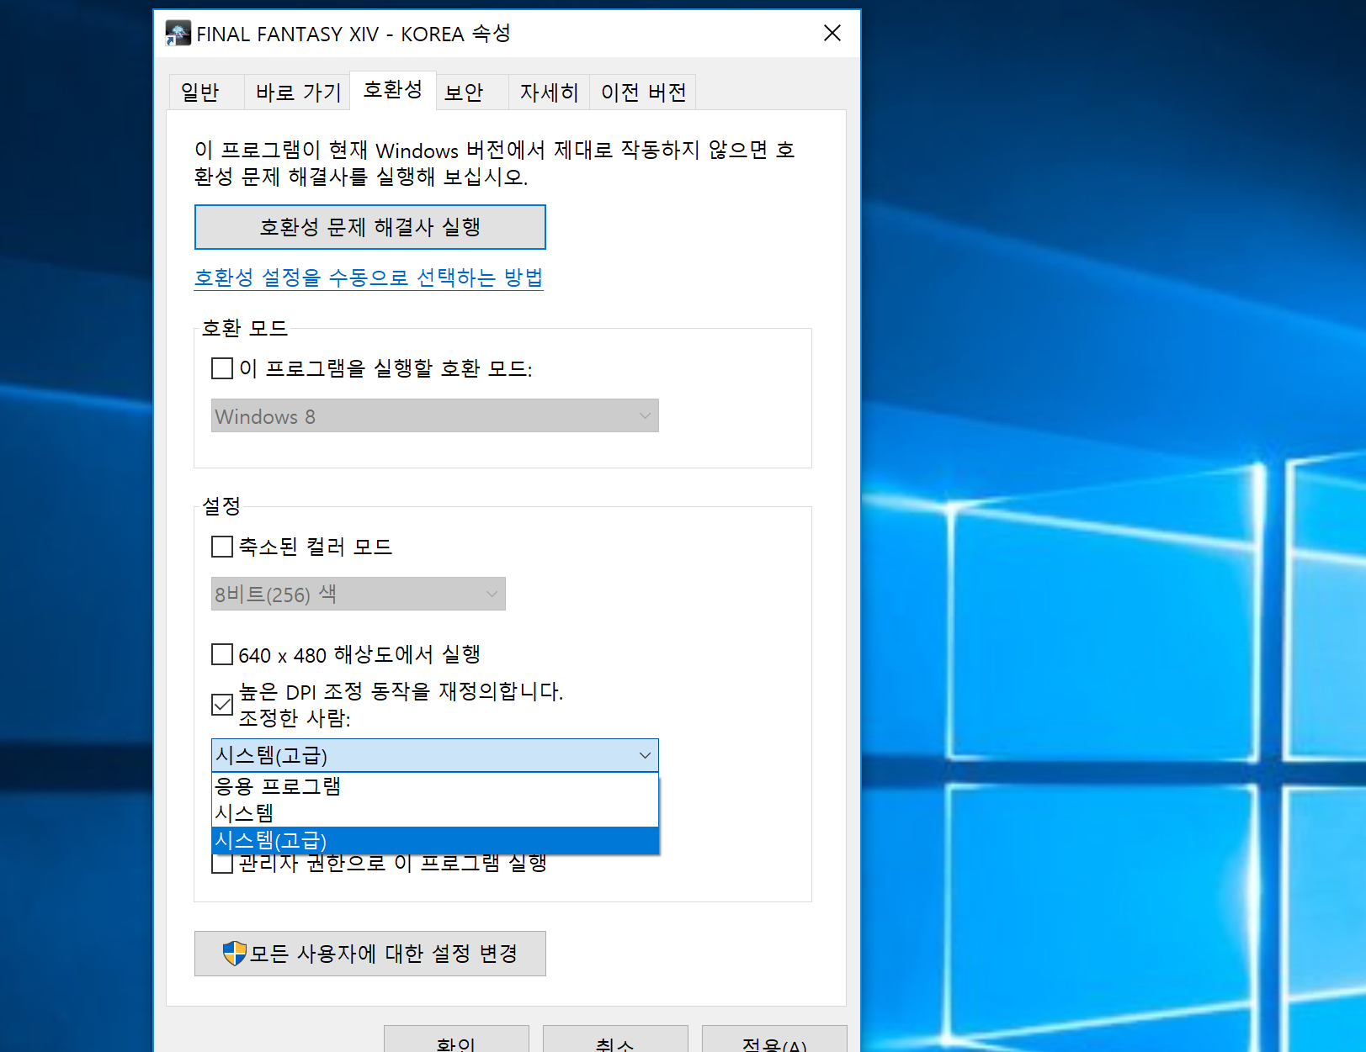Click the FINAL FANTASY XIV title bar icon
This screenshot has height=1052, width=1366.
178,34
